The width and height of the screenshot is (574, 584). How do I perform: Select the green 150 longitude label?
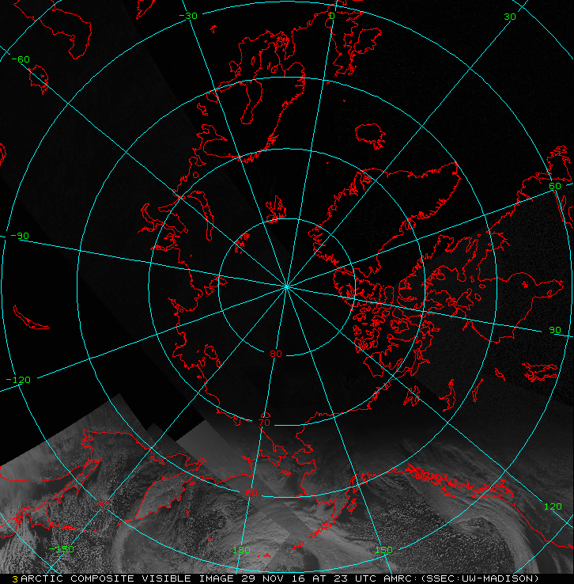[383, 550]
